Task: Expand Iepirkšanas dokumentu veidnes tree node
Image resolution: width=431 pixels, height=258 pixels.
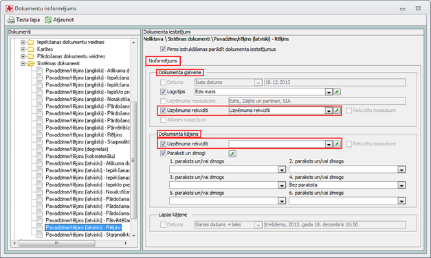Action: [x=23, y=42]
